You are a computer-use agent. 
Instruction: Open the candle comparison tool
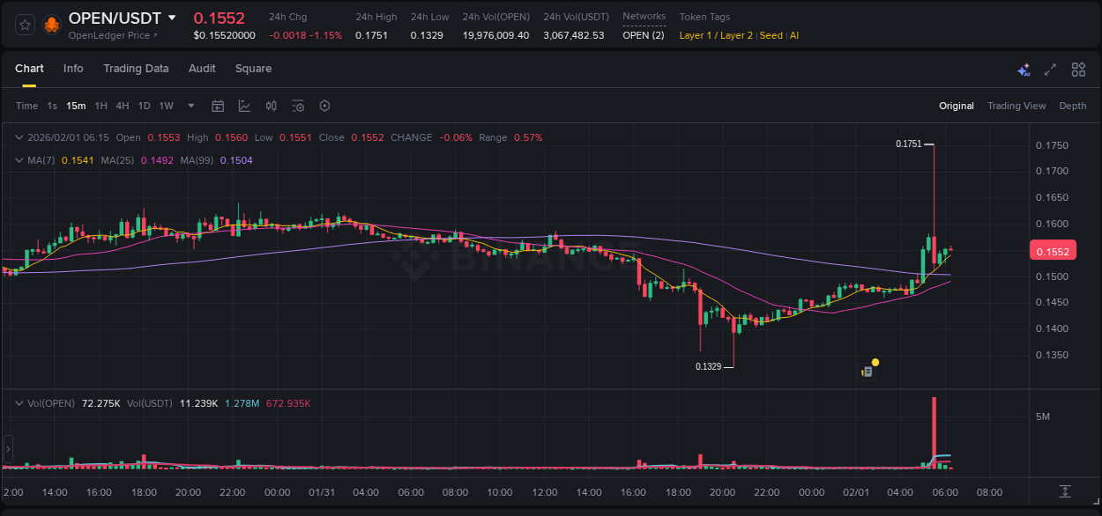tap(271, 106)
